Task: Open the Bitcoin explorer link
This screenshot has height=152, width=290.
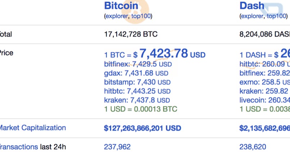Action: click(117, 16)
